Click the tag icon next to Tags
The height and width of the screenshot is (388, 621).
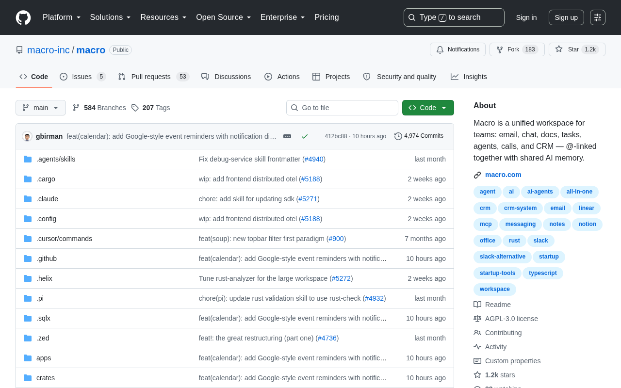pyautogui.click(x=135, y=108)
